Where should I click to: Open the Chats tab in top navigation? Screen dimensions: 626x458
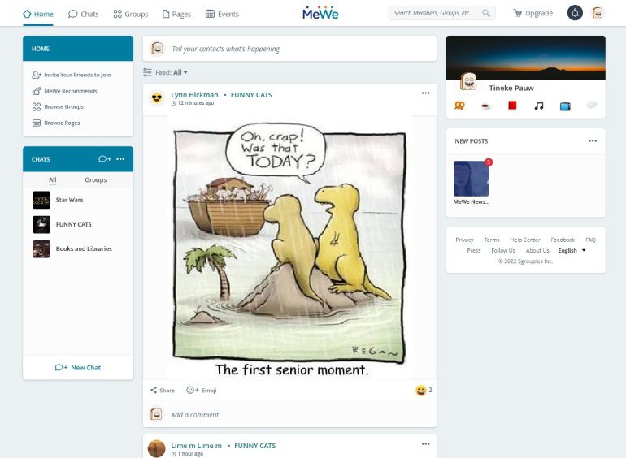(84, 14)
